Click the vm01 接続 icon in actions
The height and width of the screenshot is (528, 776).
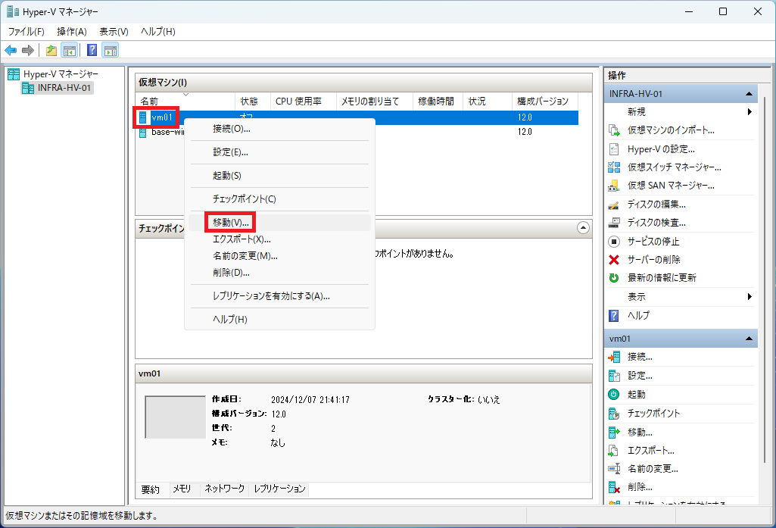pyautogui.click(x=614, y=357)
